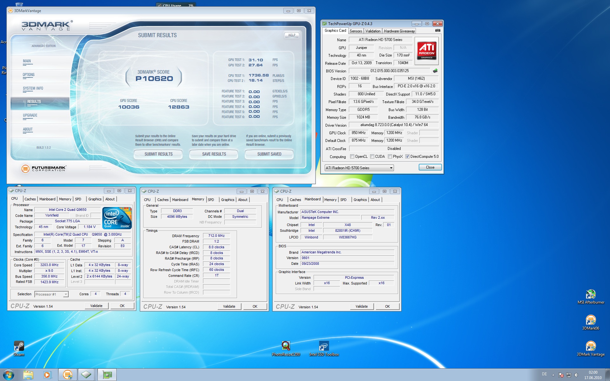Open Caches tab in CPU-Z processor window
Screen dimensions: 610x381
coord(30,199)
